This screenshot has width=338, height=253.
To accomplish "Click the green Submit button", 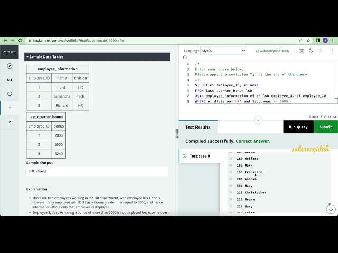I will coord(325,127).
